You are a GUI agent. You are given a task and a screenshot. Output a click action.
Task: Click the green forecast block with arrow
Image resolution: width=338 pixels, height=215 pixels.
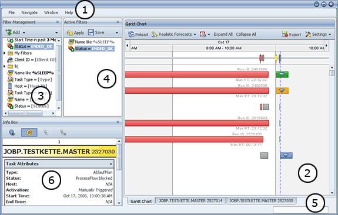pos(282,74)
